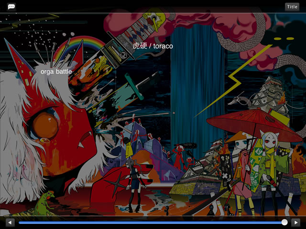Viewport: 306px width, 229px height.
Task: Open the comments speech bubble icon
Action: point(11,7)
